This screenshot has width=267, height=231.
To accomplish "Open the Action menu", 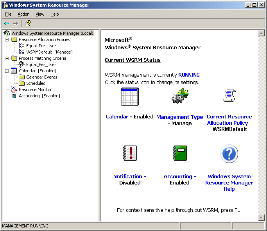I will click(x=24, y=14).
